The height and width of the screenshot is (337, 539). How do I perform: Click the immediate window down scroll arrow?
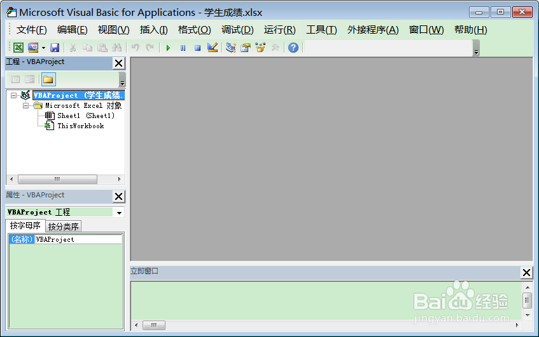(x=528, y=315)
